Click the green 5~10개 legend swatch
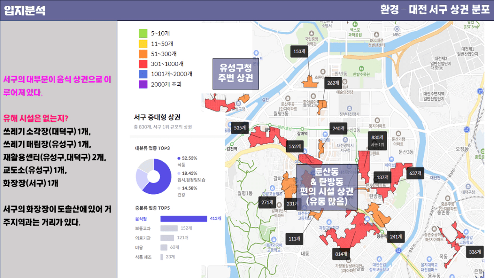The height and width of the screenshot is (278, 494). pyautogui.click(x=143, y=33)
